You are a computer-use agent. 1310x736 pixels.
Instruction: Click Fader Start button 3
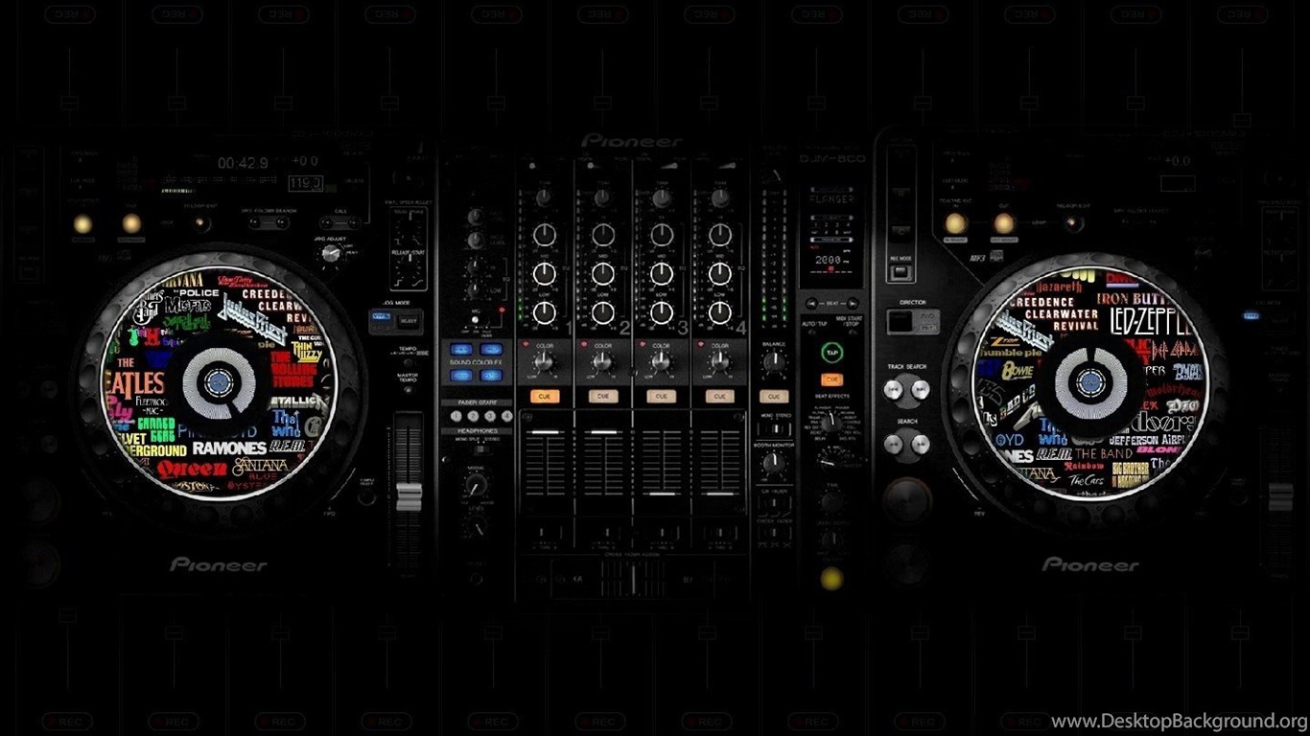(490, 416)
